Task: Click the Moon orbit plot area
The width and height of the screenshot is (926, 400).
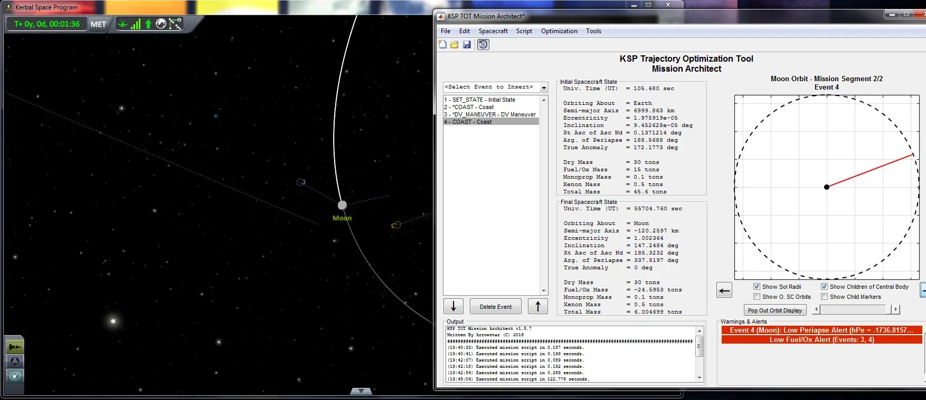Action: 827,187
